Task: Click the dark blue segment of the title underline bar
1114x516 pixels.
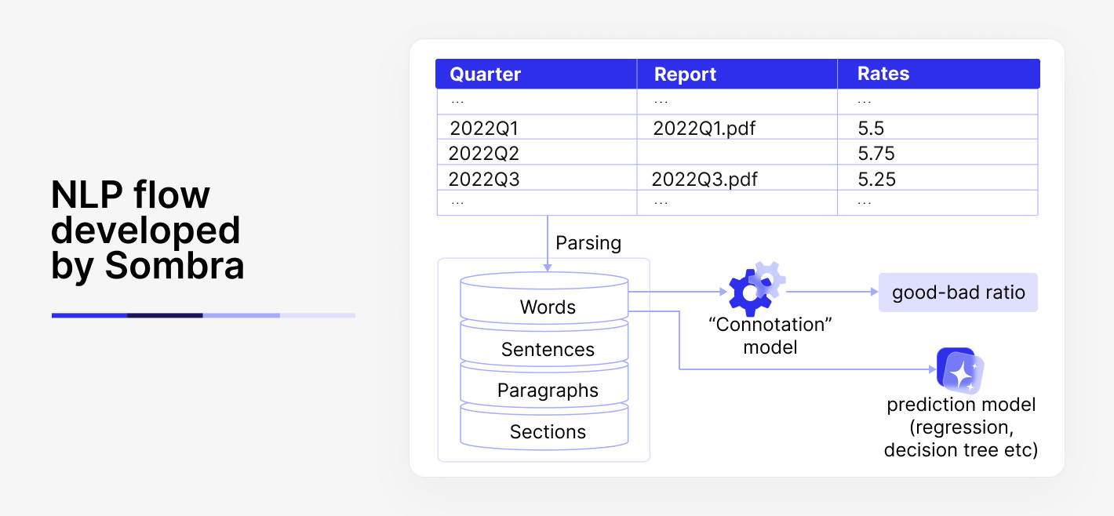Action: 165,315
